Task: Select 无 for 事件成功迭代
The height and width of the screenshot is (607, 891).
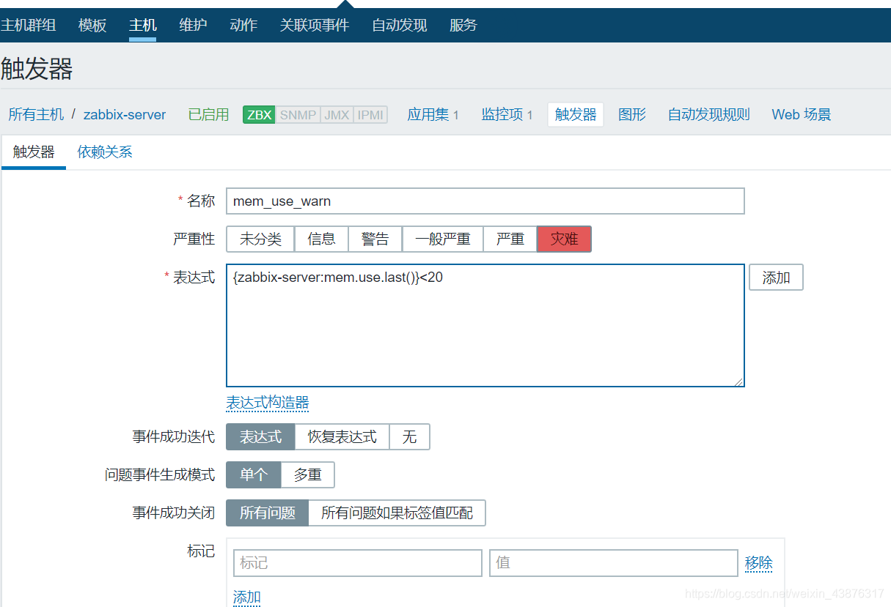Action: pos(409,436)
